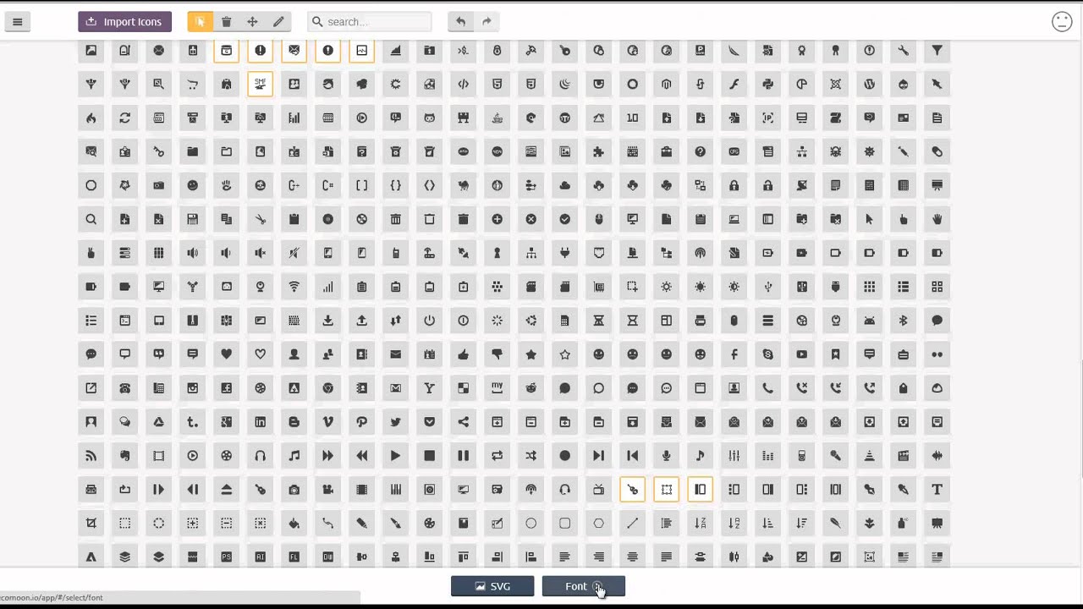Redo the last action
This screenshot has height=609, width=1083.
[x=487, y=22]
